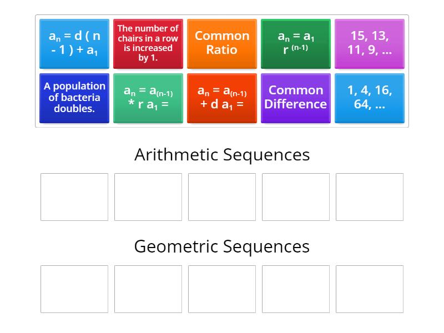Image resolution: width=444 pixels, height=333 pixels.
Task: Click the bacteria population doubling tile
Action: pos(74,98)
